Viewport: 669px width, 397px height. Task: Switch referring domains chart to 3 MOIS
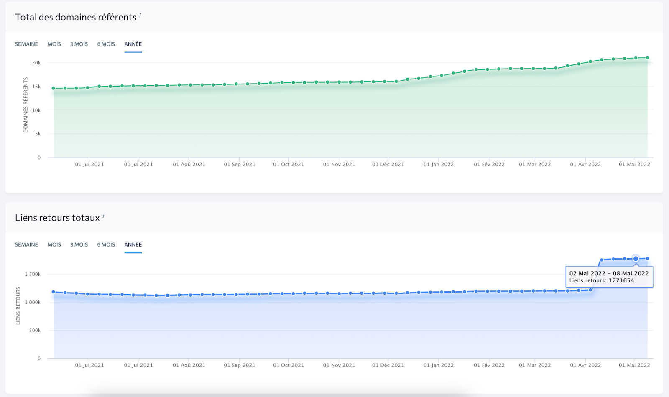[x=79, y=44]
